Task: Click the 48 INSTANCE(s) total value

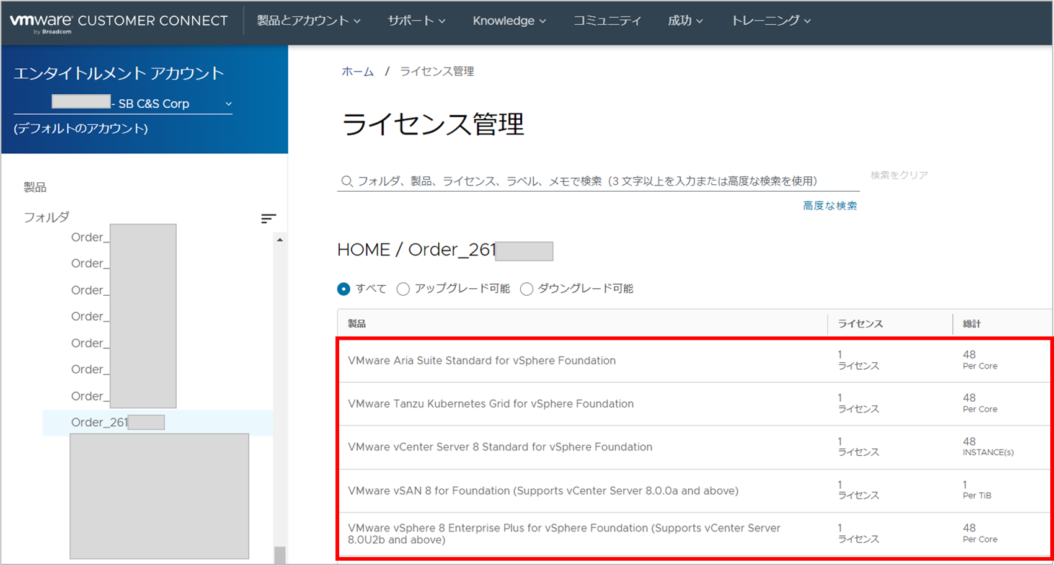Action: pos(988,447)
